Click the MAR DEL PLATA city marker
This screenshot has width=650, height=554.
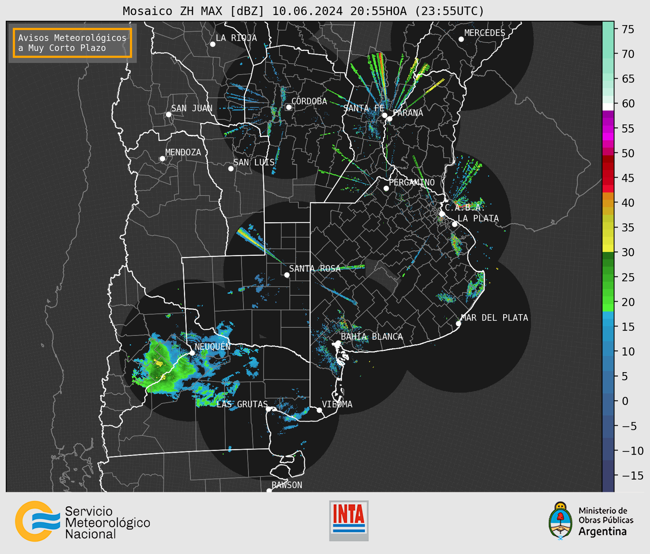point(459,324)
